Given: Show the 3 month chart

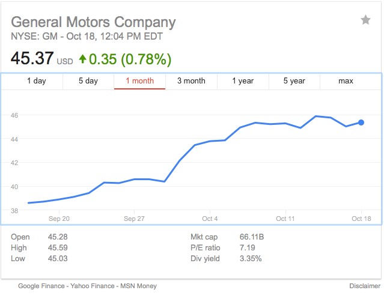Looking at the screenshot, I should click(x=191, y=81).
